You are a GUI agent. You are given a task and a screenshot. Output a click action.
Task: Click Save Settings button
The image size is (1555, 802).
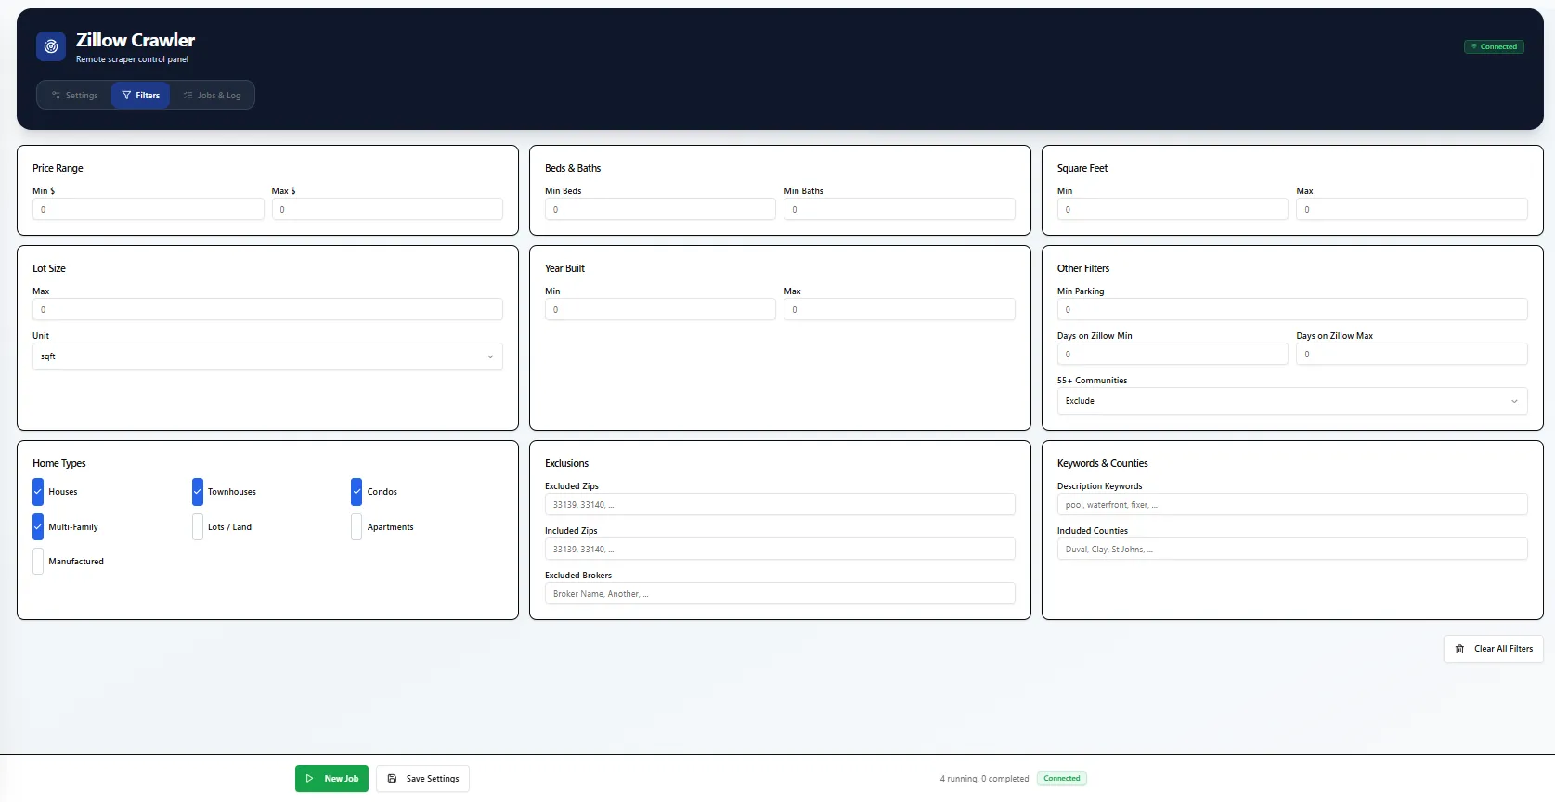[422, 779]
